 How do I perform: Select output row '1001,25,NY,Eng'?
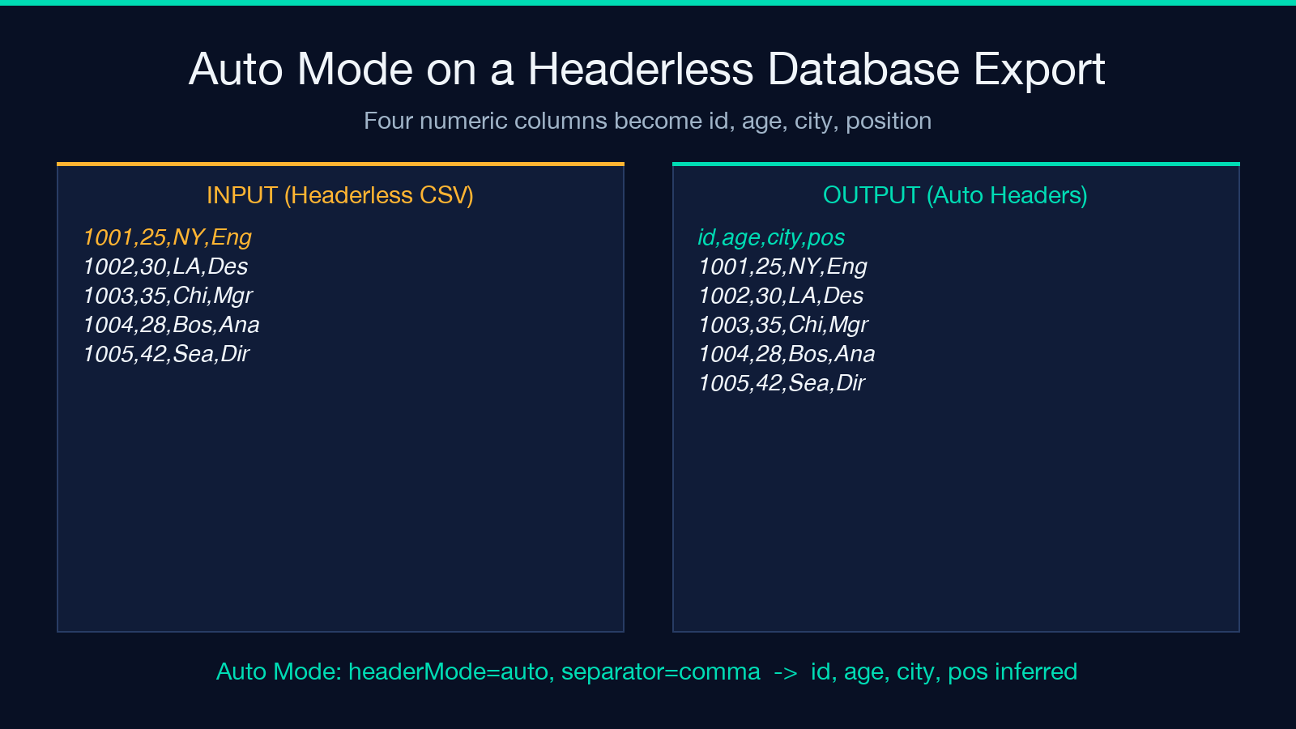point(782,266)
